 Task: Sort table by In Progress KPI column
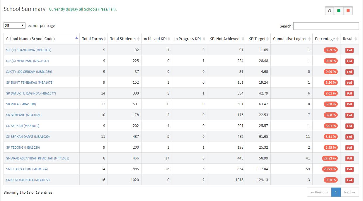coord(189,39)
